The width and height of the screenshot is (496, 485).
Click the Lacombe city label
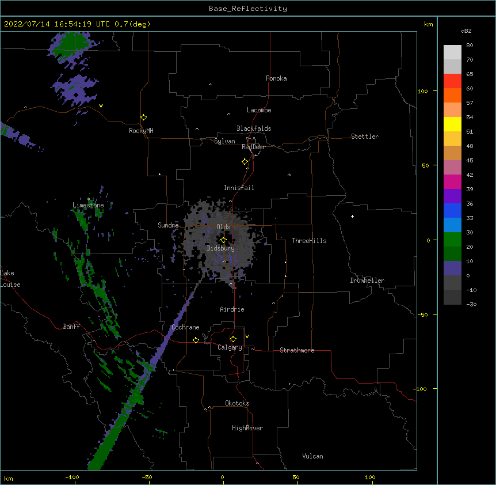tap(259, 110)
